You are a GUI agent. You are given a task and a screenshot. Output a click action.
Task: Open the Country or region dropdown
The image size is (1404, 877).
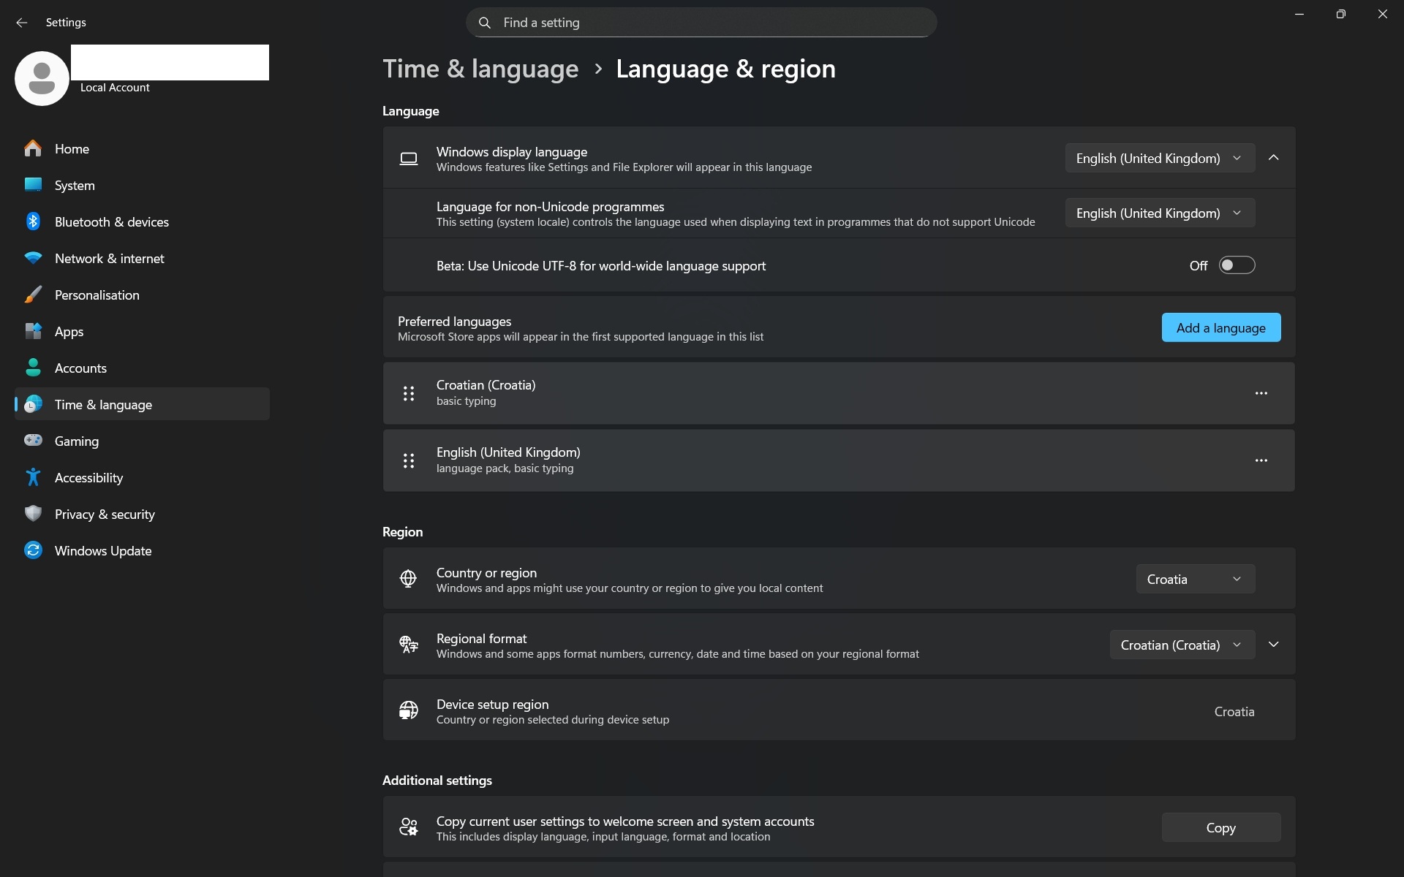1195,579
